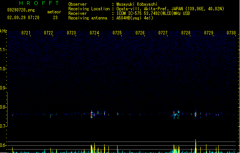The height and width of the screenshot is (153, 240).
Task: Click the Receiving antenna label
Action: (88, 18)
